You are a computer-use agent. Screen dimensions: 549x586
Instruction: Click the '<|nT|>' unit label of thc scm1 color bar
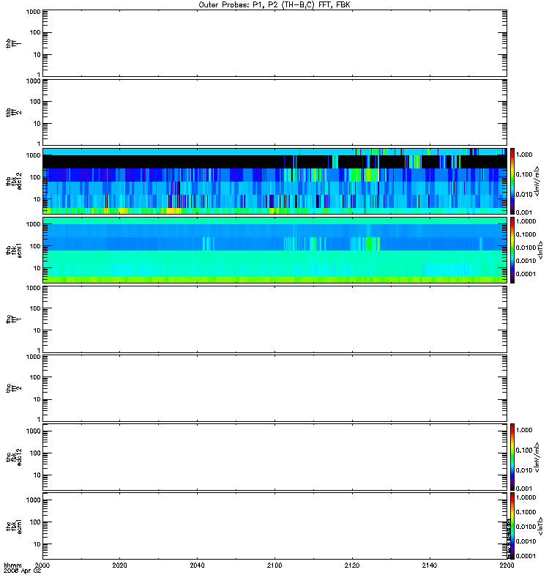pyautogui.click(x=539, y=526)
